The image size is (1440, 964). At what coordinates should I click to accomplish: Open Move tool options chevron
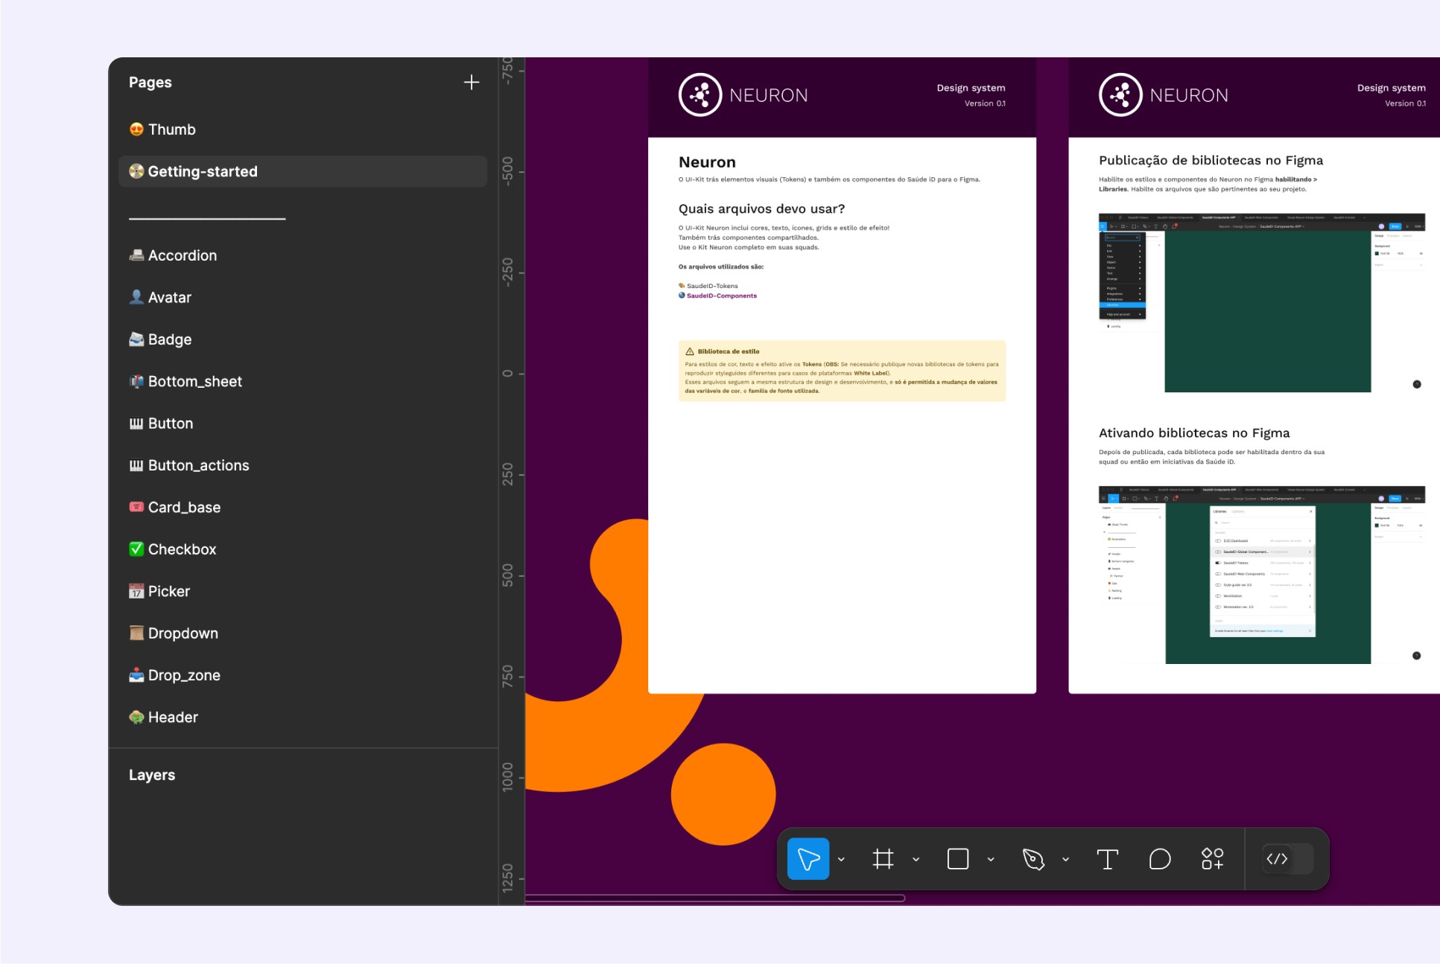point(842,859)
